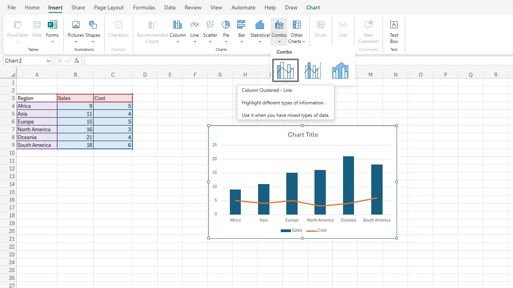Viewport: 513px width, 288px height.
Task: Expand the Combo dropdown arrow
Action: pos(279,41)
